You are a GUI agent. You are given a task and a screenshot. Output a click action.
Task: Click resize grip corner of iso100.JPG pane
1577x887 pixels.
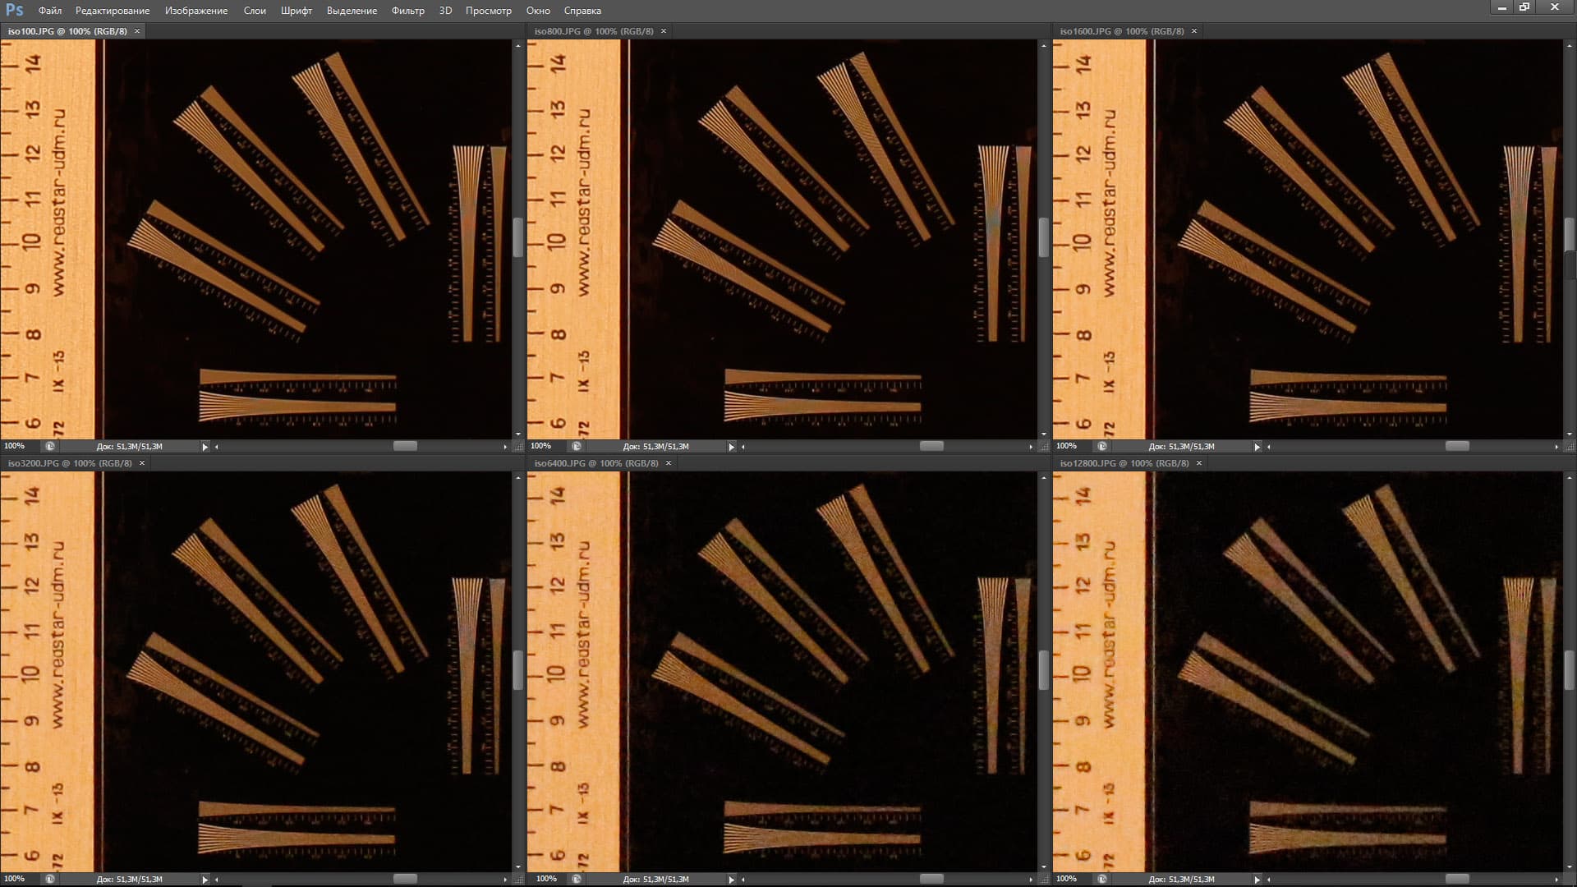(x=518, y=447)
